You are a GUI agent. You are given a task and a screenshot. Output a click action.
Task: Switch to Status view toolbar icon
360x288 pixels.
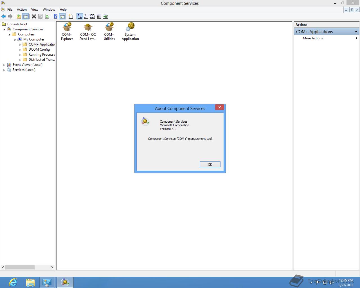pyautogui.click(x=105, y=16)
